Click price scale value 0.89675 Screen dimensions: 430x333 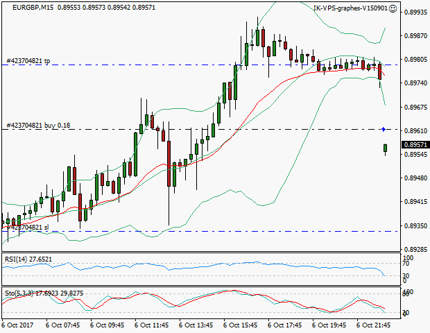415,107
